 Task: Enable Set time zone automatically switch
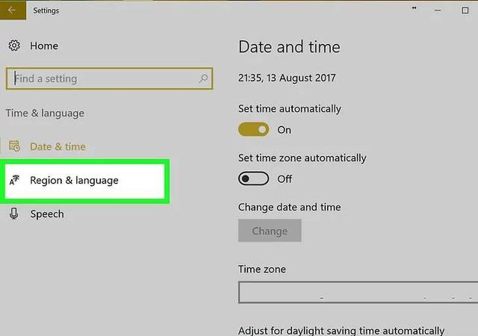point(254,179)
